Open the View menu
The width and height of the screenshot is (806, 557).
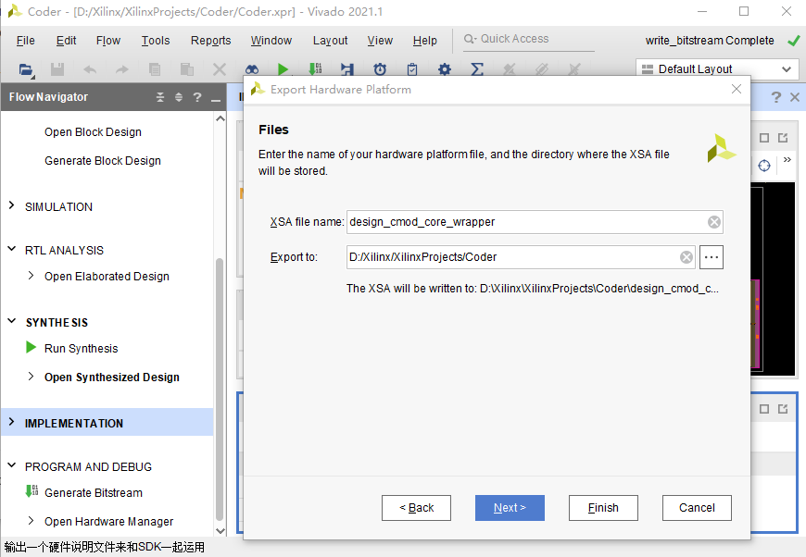380,41
